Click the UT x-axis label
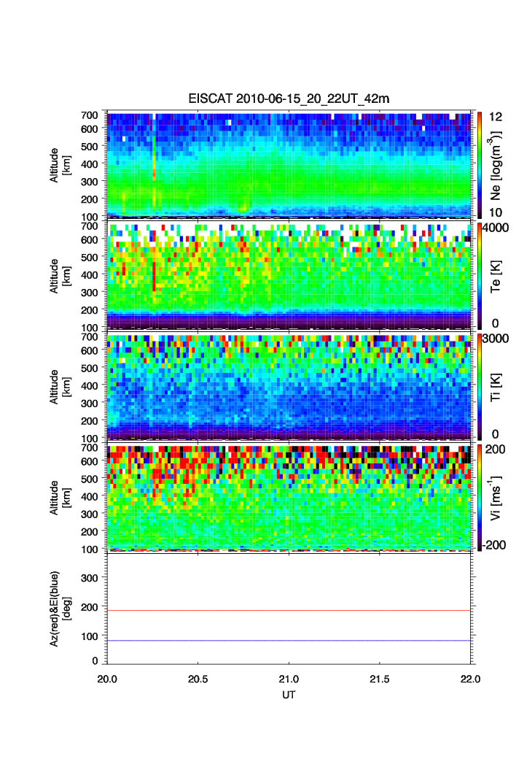 coord(289,695)
